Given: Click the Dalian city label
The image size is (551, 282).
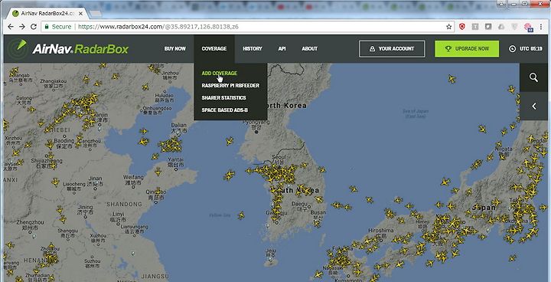Looking at the screenshot, I should click(x=178, y=127).
